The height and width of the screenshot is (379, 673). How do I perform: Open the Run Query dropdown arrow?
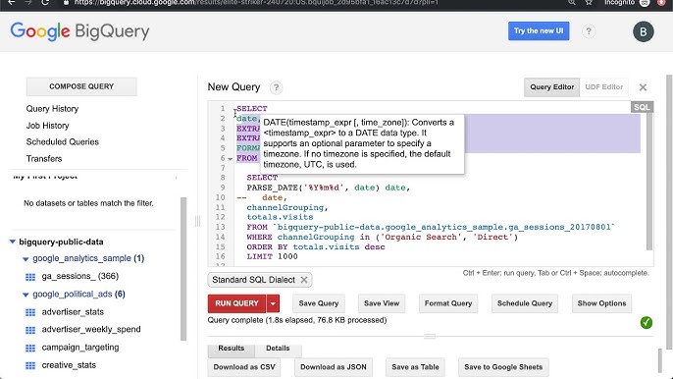[273, 303]
